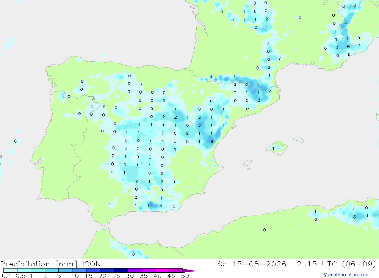Select the 0.5–1 mm legend color box
The image size is (379, 278).
click(24, 270)
